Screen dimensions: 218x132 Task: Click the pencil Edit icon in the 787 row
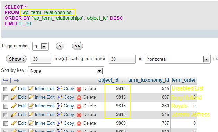click(x=14, y=123)
